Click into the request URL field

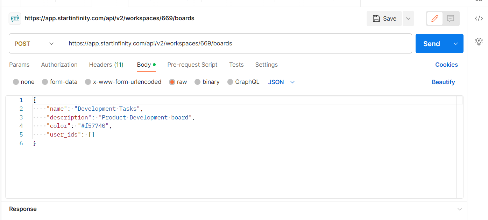point(237,44)
